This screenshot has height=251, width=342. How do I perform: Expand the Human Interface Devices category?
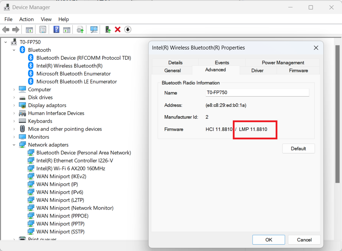click(14, 113)
